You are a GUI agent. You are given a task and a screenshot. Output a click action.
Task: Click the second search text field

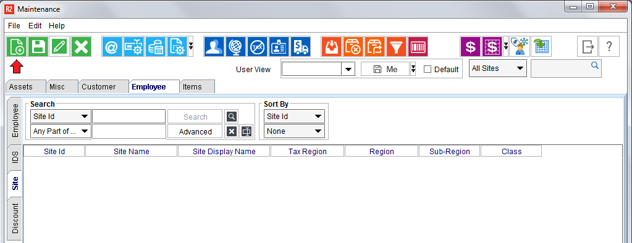pyautogui.click(x=129, y=131)
